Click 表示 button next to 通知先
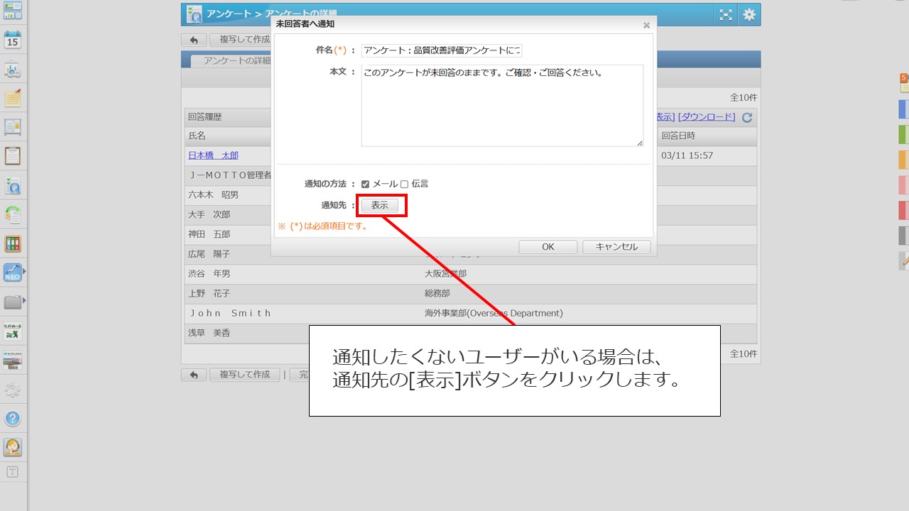909x511 pixels. click(380, 205)
